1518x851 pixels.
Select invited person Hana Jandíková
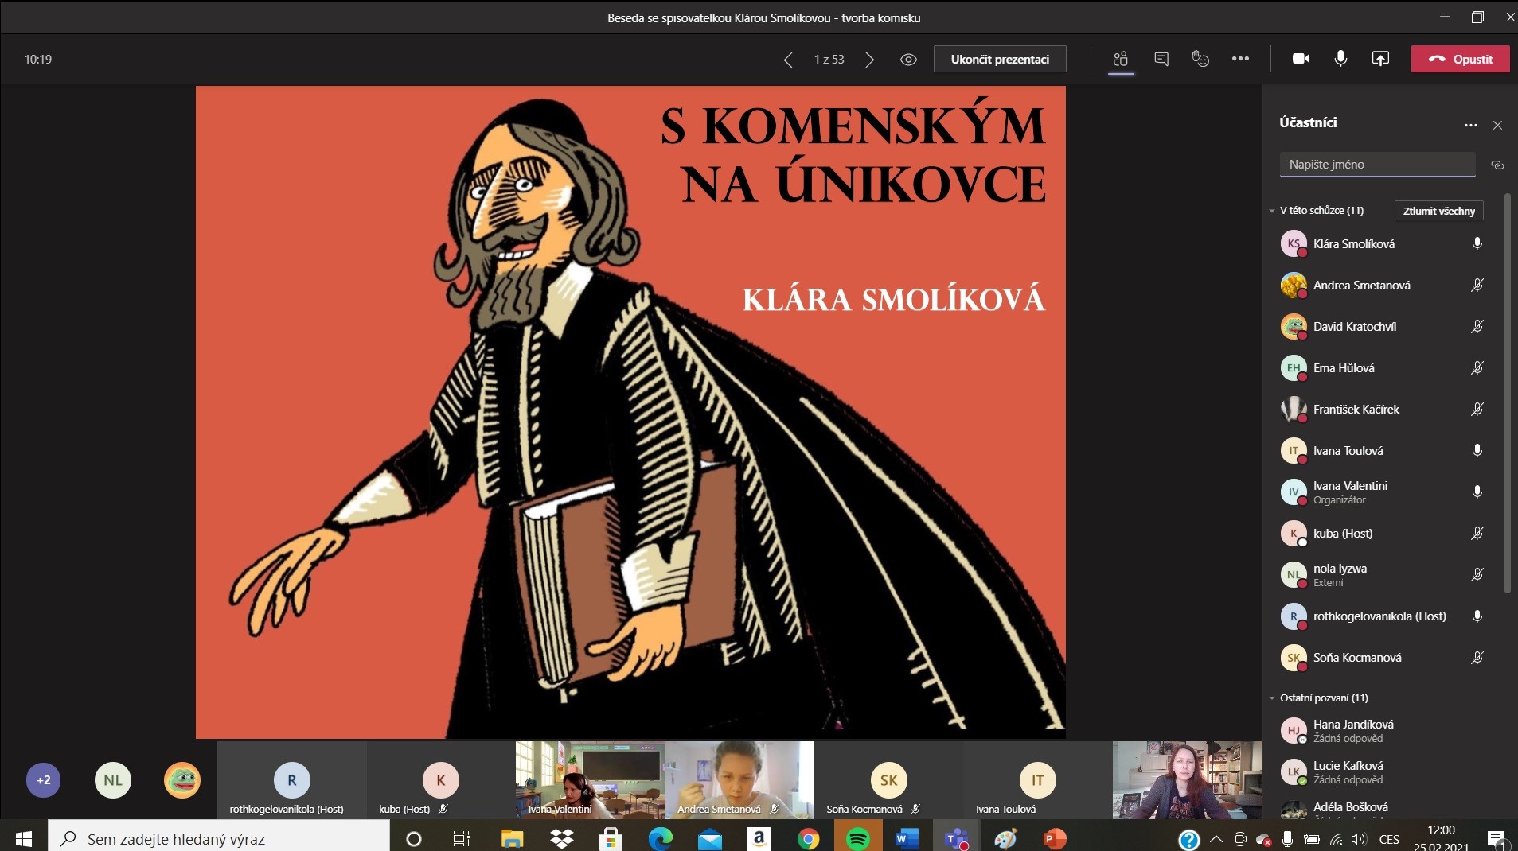pyautogui.click(x=1381, y=730)
